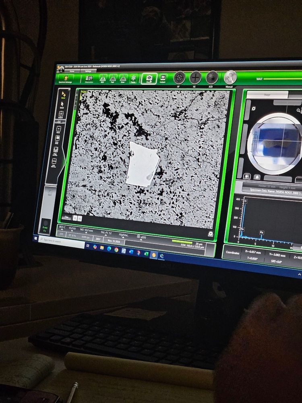Freeze the live SEM image
This screenshot has height=403, width=302.
point(133,79)
